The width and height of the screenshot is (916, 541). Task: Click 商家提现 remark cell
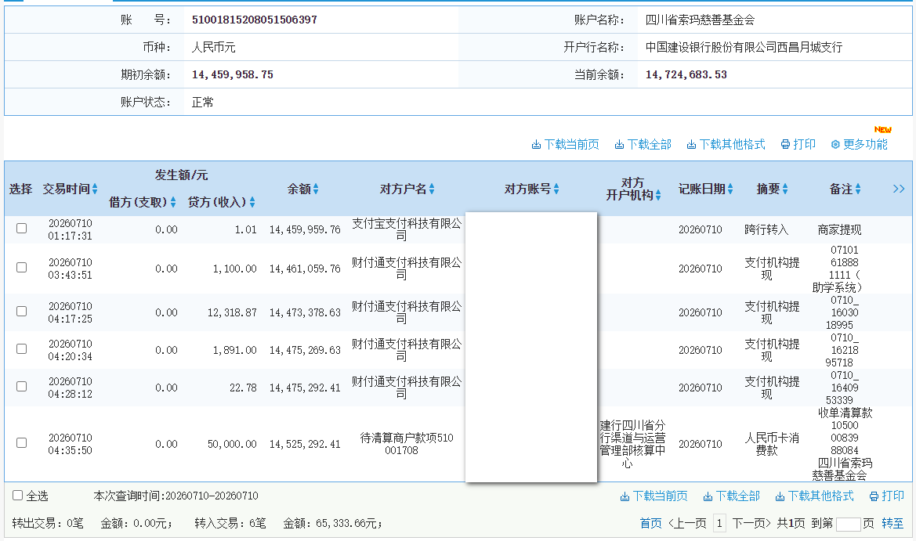[839, 229]
